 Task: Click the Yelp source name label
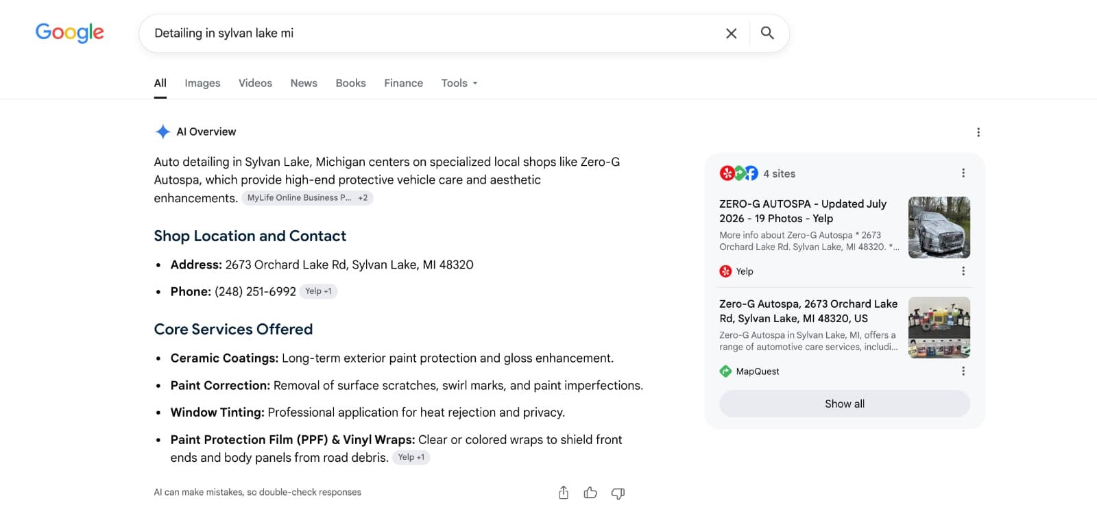745,271
